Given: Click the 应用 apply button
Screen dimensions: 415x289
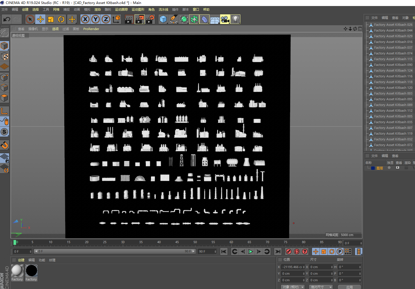Looking at the screenshot, I should pos(349,287).
